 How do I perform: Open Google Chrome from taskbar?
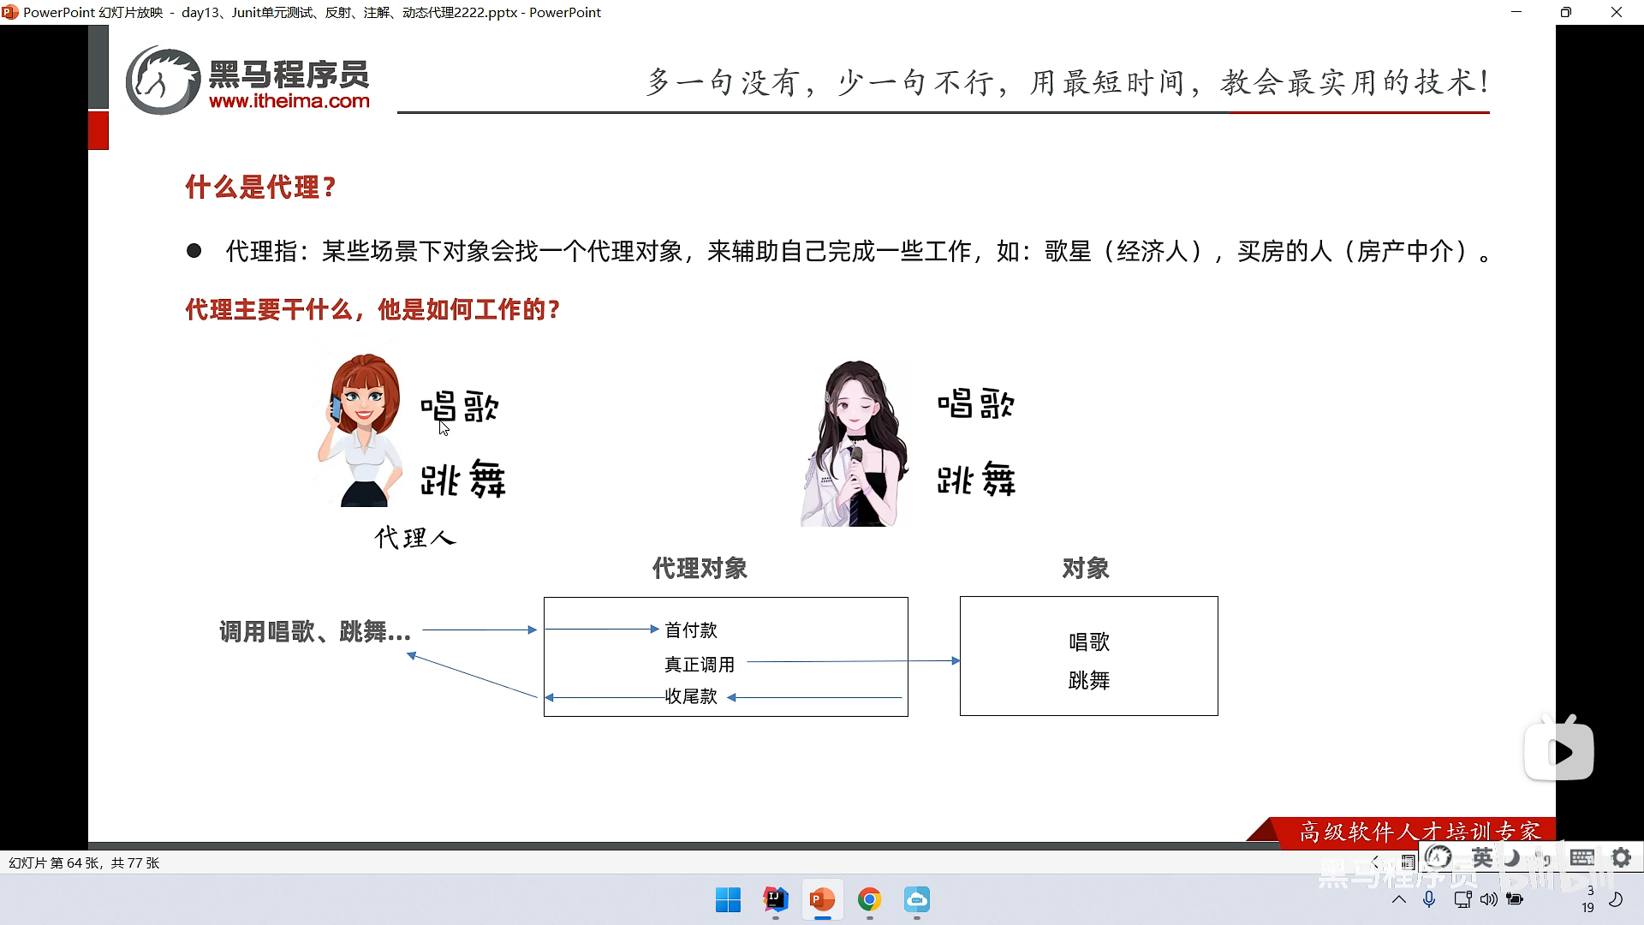tap(869, 899)
